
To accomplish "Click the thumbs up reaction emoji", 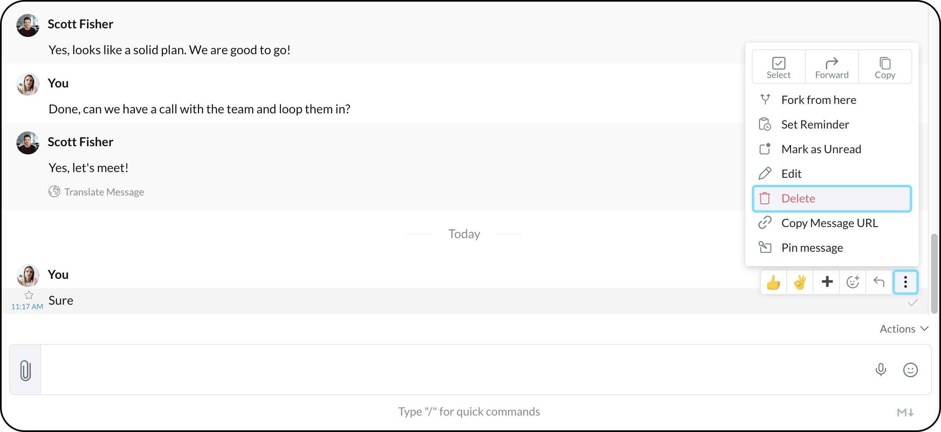I will (x=774, y=282).
